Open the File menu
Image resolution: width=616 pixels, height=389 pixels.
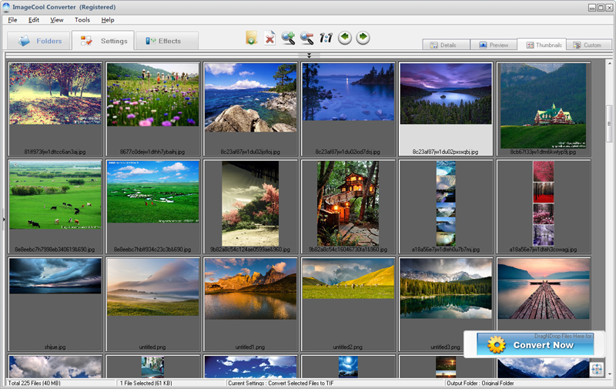pos(12,20)
